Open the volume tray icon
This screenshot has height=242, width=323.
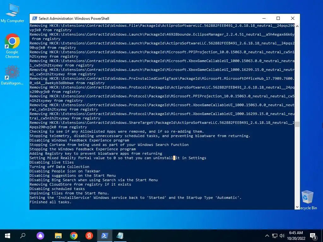282,236
